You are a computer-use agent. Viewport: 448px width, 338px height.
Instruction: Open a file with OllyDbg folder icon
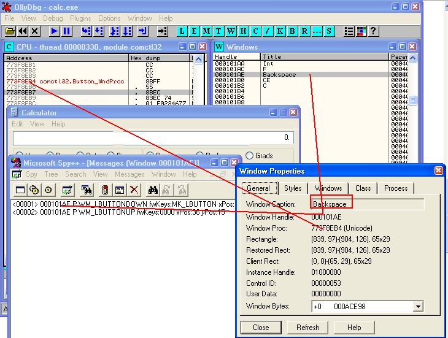[x=10, y=31]
